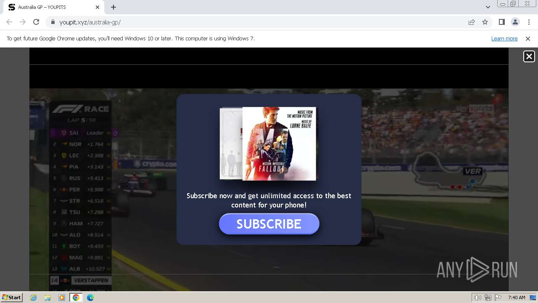Click the LAP 5/58 indicator
The width and height of the screenshot is (538, 303).
[x=82, y=120]
